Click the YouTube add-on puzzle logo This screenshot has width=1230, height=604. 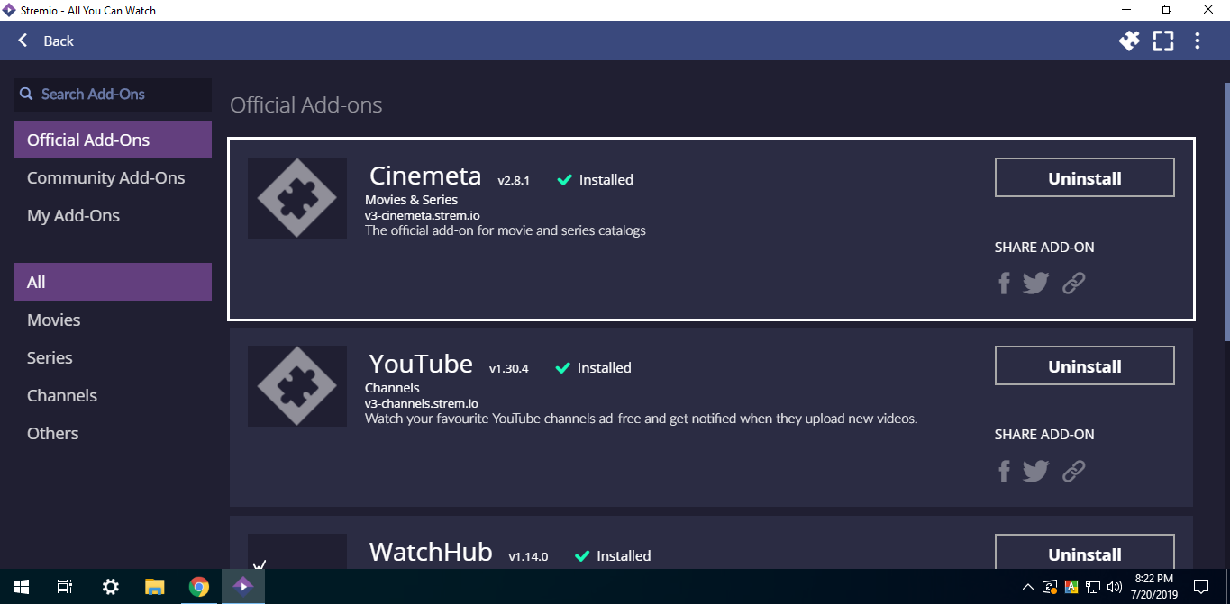[297, 386]
